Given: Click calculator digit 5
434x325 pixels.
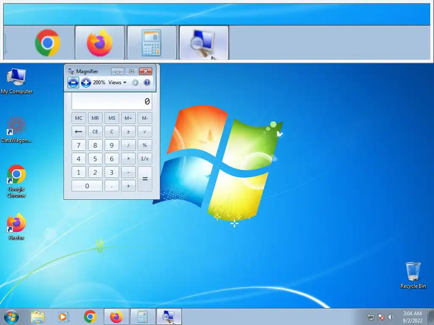Looking at the screenshot, I should 95,159.
